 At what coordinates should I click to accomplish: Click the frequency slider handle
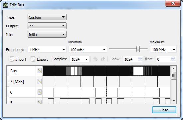(138, 49)
